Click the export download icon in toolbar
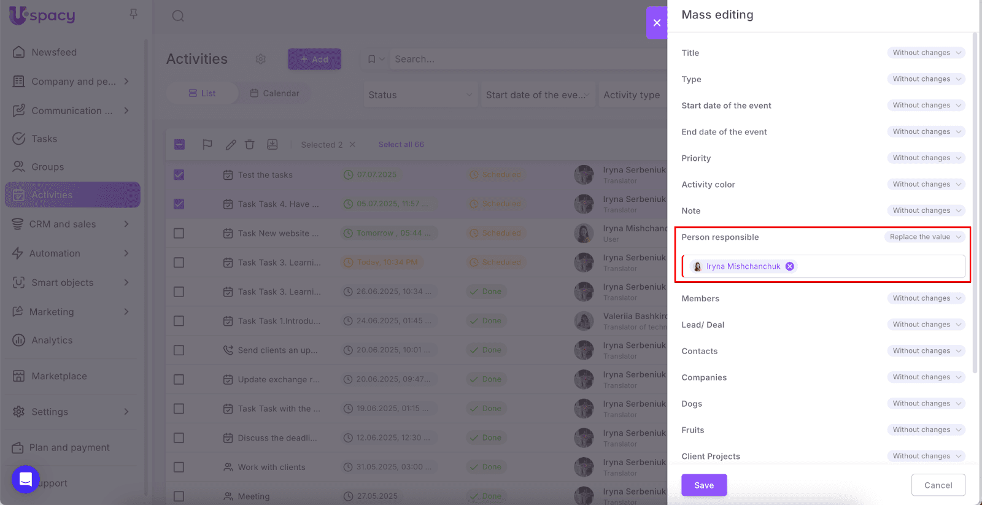 click(273, 144)
